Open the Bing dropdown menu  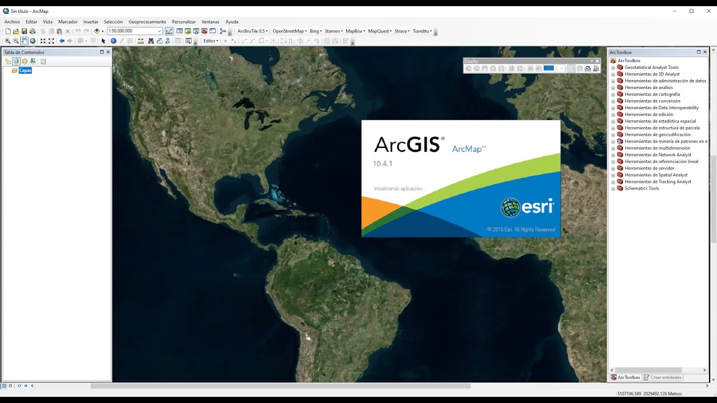[x=316, y=31]
